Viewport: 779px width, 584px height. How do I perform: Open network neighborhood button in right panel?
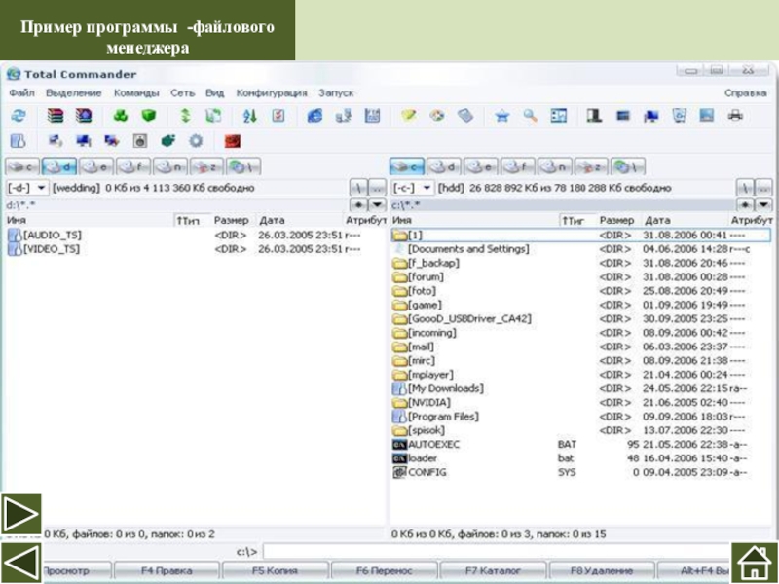click(x=628, y=166)
